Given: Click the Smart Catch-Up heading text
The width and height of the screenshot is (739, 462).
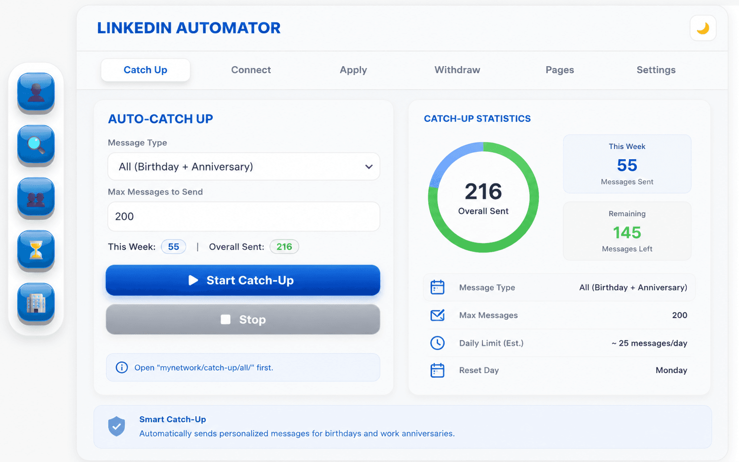Looking at the screenshot, I should [172, 419].
